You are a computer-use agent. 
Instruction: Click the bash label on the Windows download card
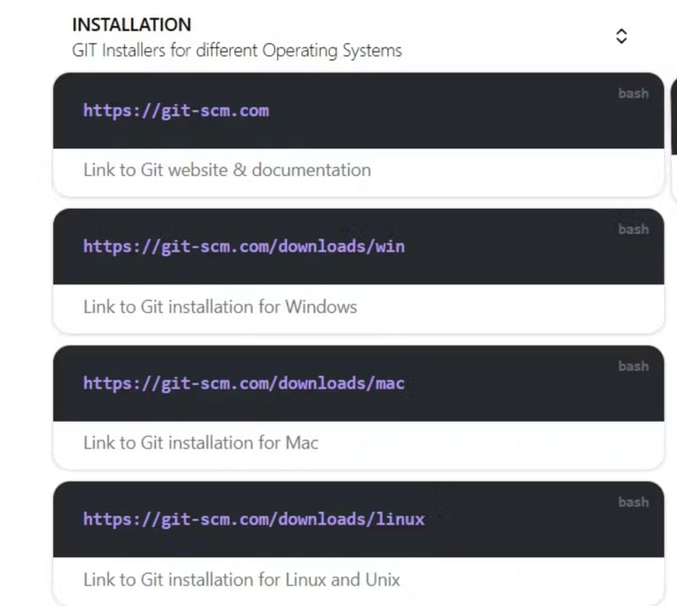click(x=633, y=229)
